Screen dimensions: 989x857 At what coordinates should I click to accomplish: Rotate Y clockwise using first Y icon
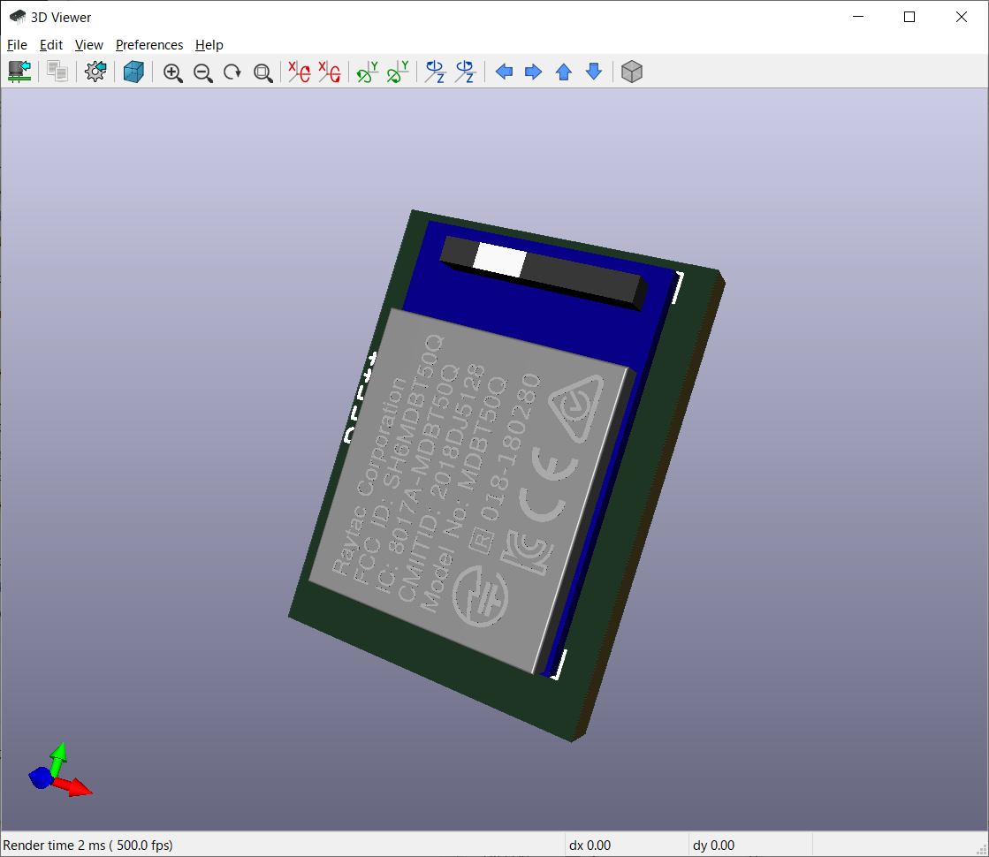pos(367,72)
